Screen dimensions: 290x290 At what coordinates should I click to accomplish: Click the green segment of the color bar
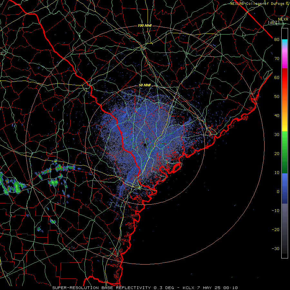285,152
